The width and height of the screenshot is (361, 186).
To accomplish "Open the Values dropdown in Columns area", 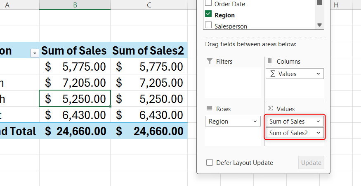I will pos(318,74).
